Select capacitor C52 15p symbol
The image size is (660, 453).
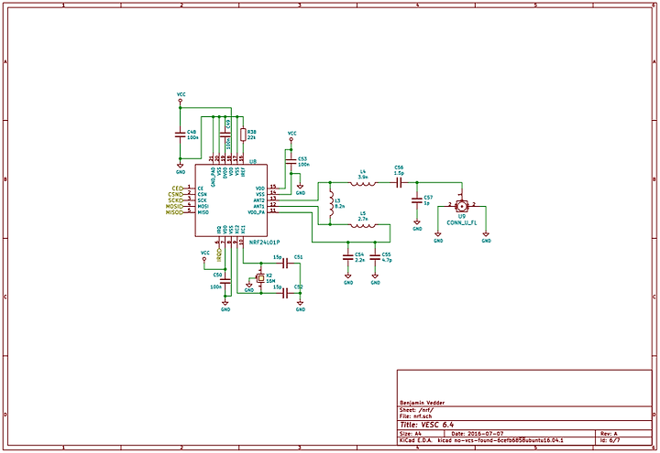click(285, 294)
